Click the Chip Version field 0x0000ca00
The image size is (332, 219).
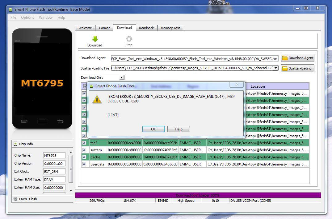(54, 164)
